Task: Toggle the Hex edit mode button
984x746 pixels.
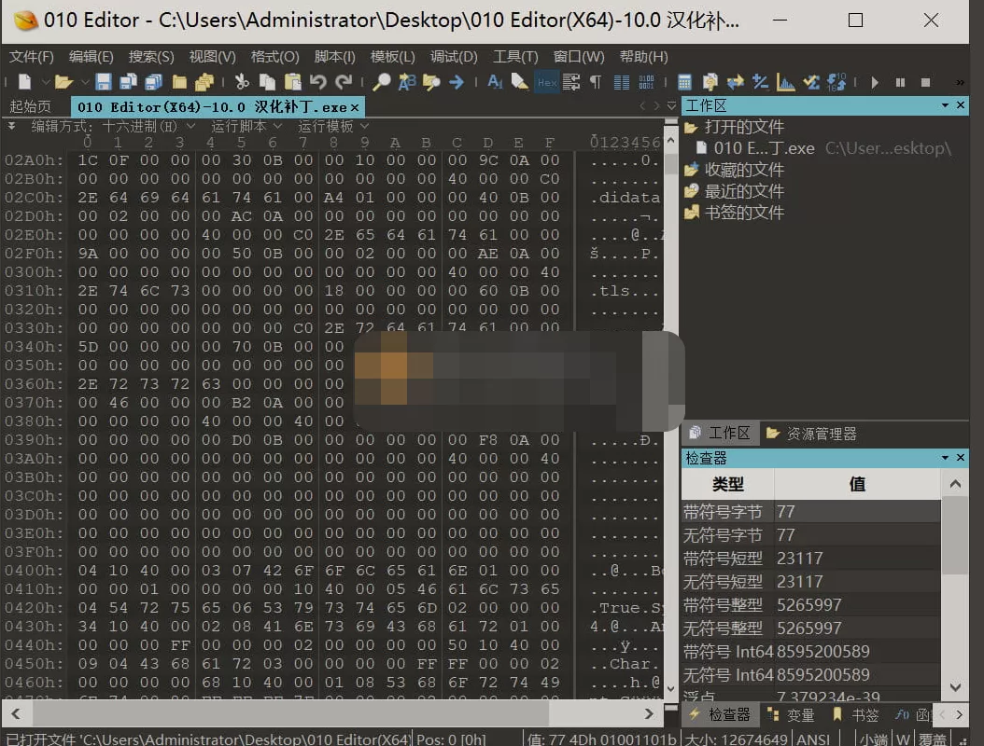Action: tap(546, 82)
